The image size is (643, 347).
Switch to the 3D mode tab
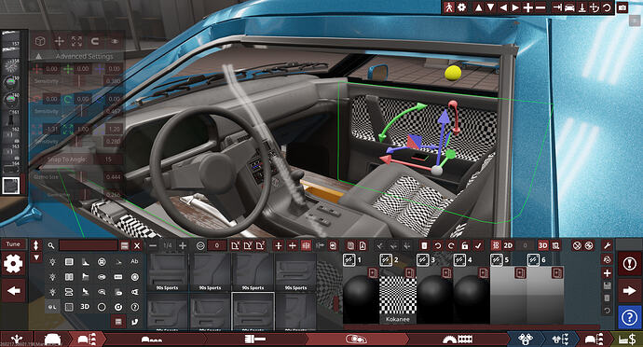click(543, 245)
